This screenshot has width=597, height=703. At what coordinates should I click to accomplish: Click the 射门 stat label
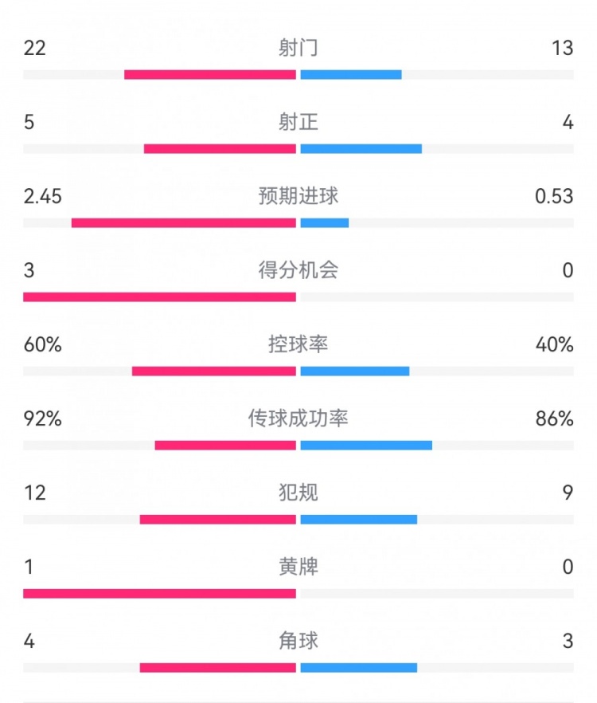click(x=298, y=48)
